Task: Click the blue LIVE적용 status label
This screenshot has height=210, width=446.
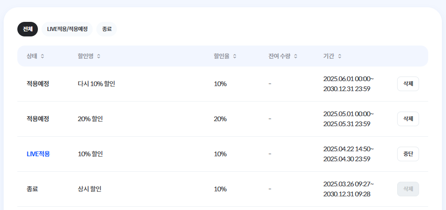Action: click(38, 154)
